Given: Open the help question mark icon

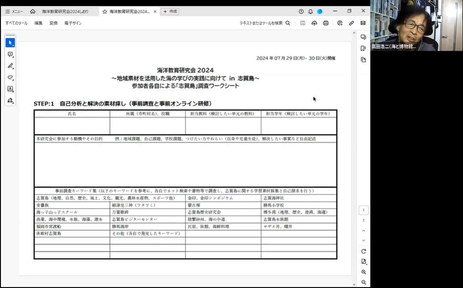Looking at the screenshot, I should [x=301, y=11].
